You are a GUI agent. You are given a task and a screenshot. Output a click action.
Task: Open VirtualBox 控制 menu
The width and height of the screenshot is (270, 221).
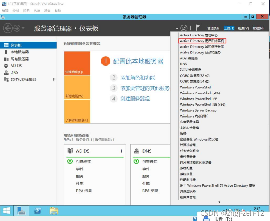coord(16,11)
